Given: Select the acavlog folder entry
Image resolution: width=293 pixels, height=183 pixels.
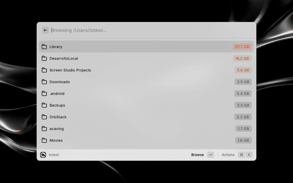Looking at the screenshot, I should tap(146, 129).
